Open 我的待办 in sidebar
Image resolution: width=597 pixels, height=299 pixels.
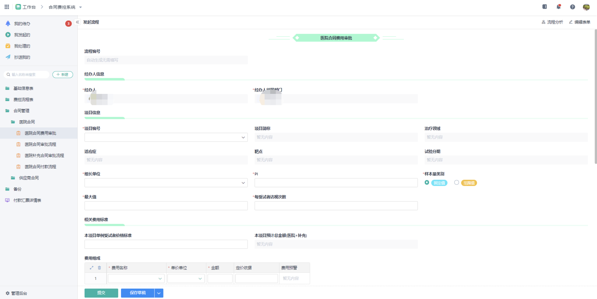click(22, 24)
